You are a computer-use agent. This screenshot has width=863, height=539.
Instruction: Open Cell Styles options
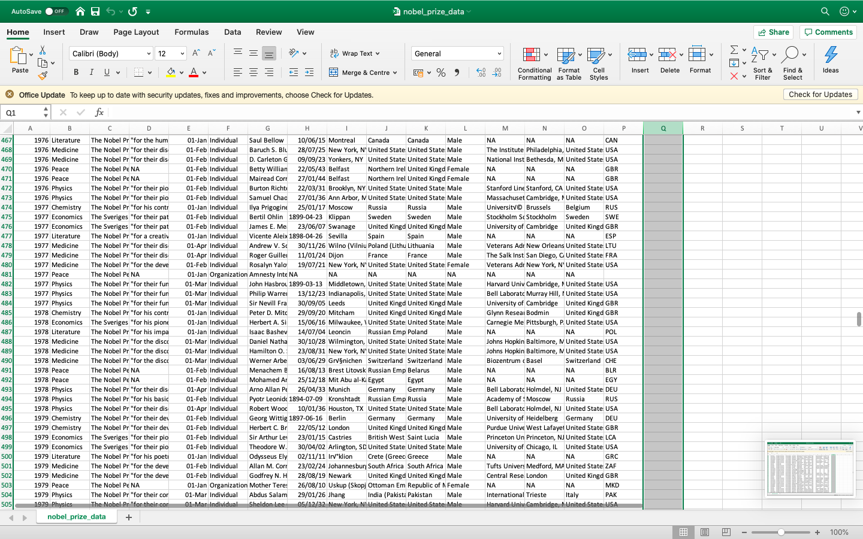pos(599,62)
